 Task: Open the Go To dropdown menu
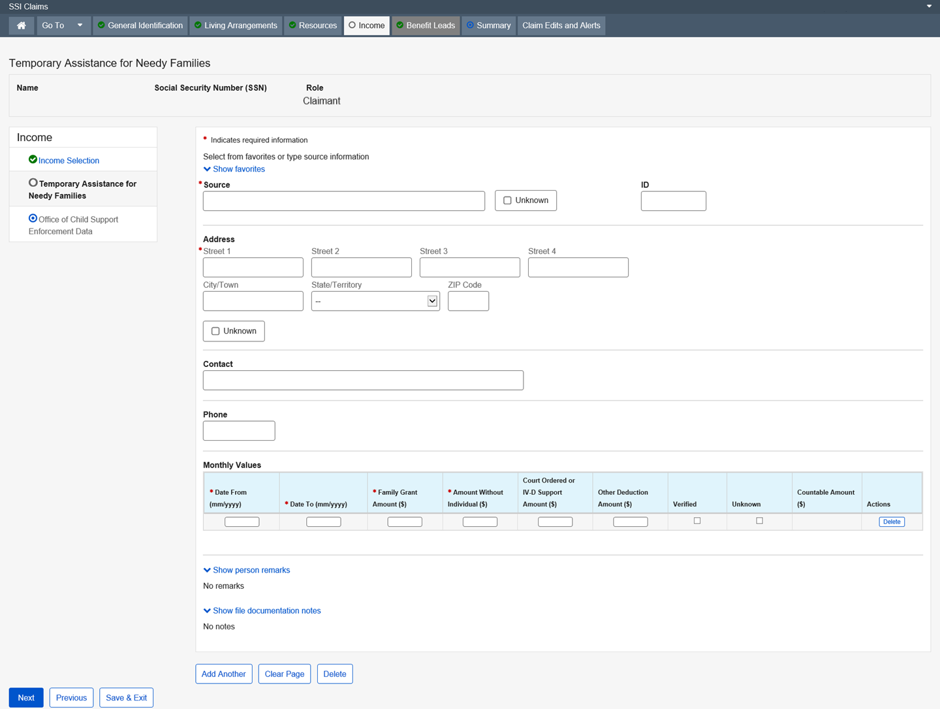pyautogui.click(x=63, y=25)
